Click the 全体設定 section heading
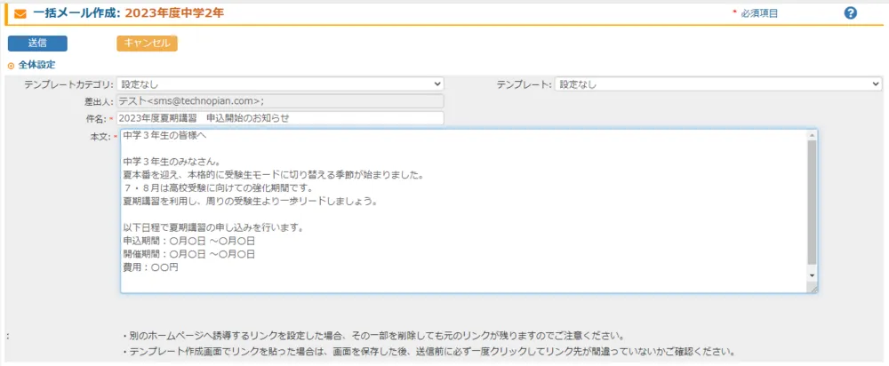The image size is (889, 366). point(36,65)
